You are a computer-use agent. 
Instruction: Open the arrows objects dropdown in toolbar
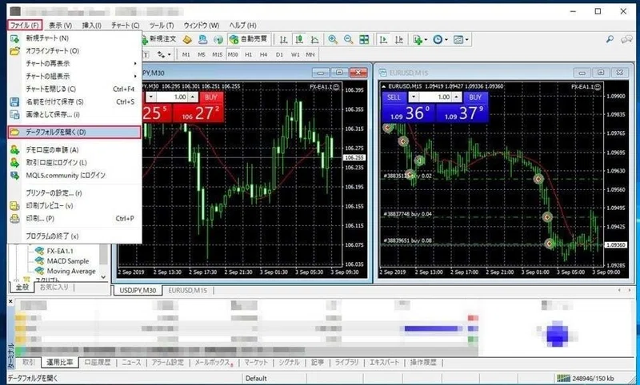tap(164, 54)
